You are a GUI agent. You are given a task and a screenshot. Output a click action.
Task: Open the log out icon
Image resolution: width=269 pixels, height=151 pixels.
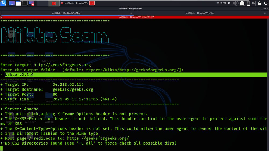[266, 3]
